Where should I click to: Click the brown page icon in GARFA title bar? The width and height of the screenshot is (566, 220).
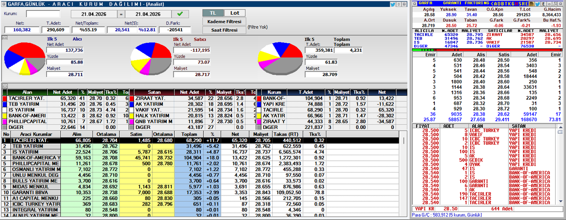coord(531,4)
